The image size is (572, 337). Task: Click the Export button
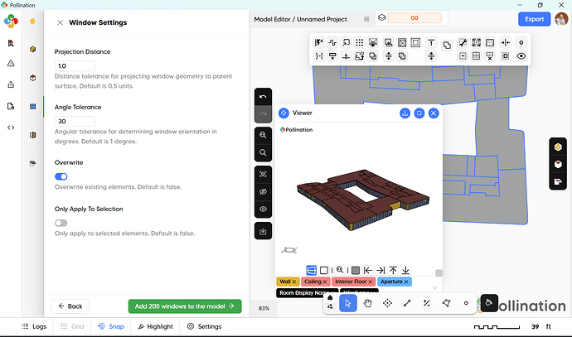(x=534, y=19)
